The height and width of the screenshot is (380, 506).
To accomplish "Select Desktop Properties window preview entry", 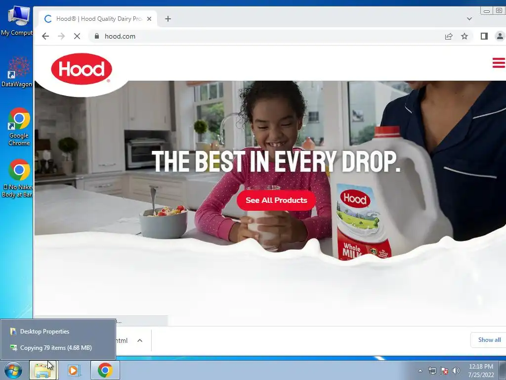I will 58,332.
